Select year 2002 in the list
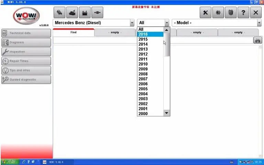264x165 pixels. click(x=150, y=104)
